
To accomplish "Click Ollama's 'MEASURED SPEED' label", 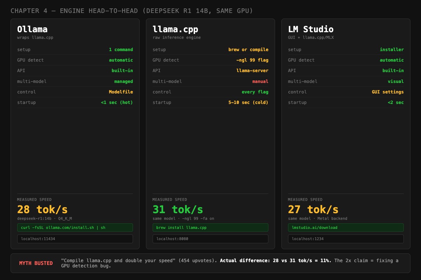I will coord(34,200).
